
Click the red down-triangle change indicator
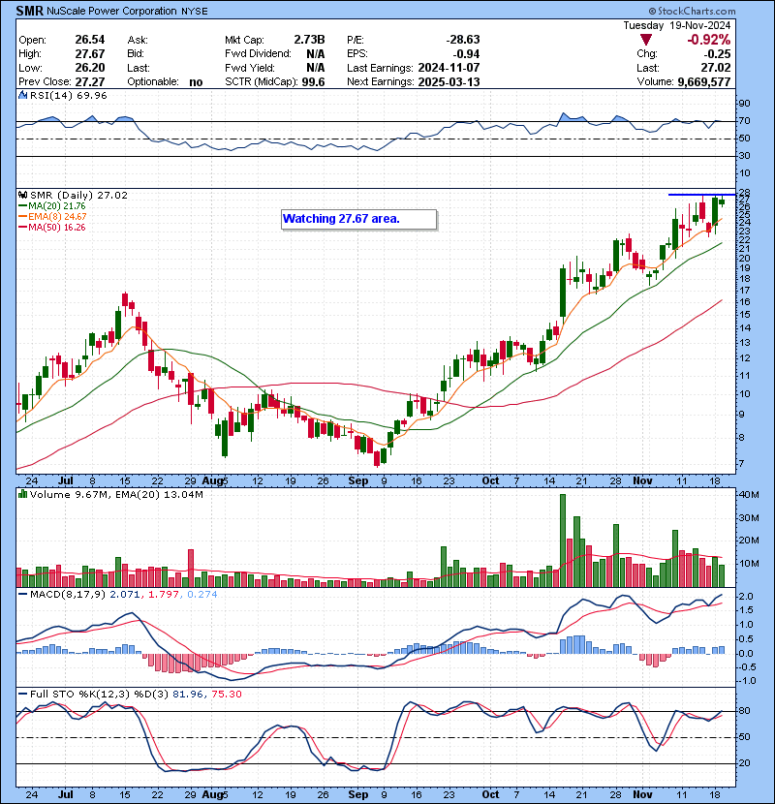[x=646, y=40]
